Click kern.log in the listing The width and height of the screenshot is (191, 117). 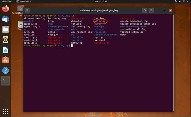(x=77, y=43)
